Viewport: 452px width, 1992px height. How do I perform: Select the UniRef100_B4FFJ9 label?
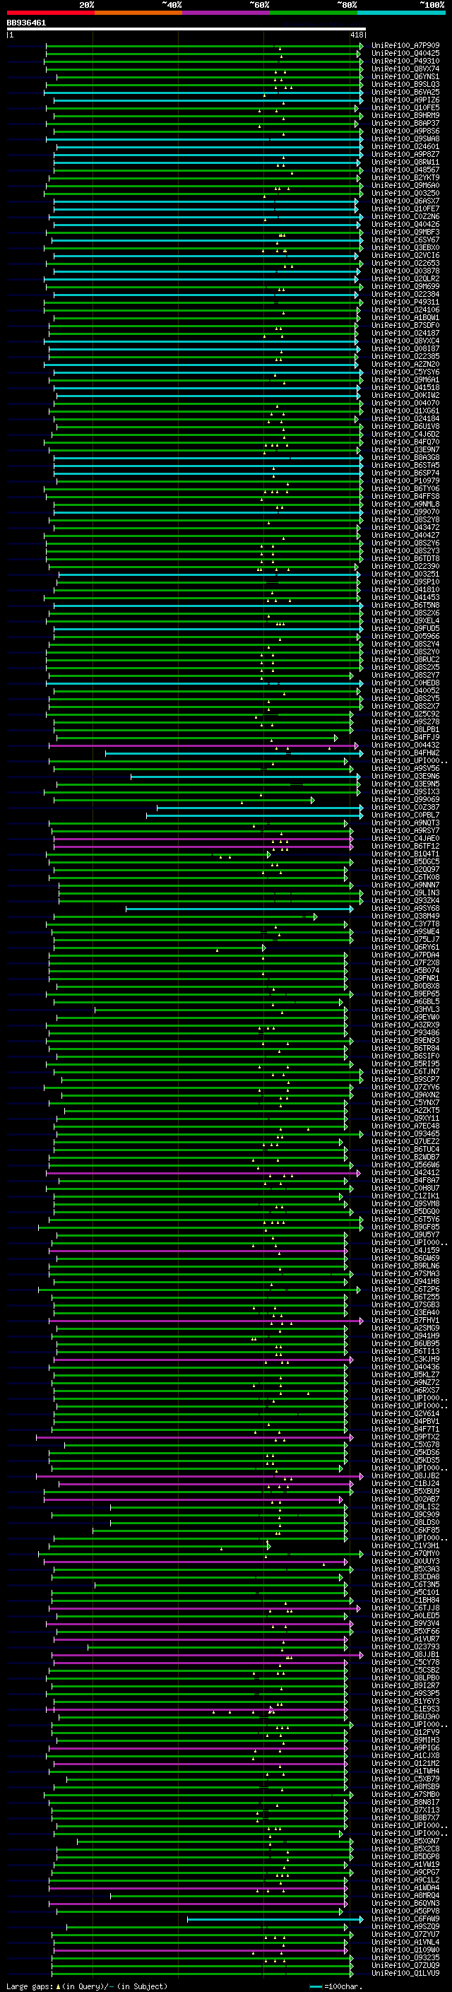pyautogui.click(x=405, y=737)
